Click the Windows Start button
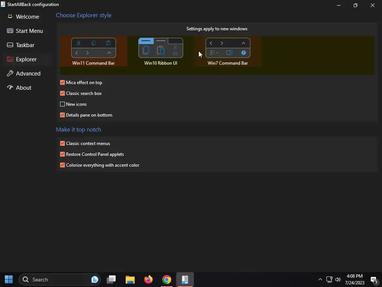Image resolution: width=382 pixels, height=287 pixels. 9,280
